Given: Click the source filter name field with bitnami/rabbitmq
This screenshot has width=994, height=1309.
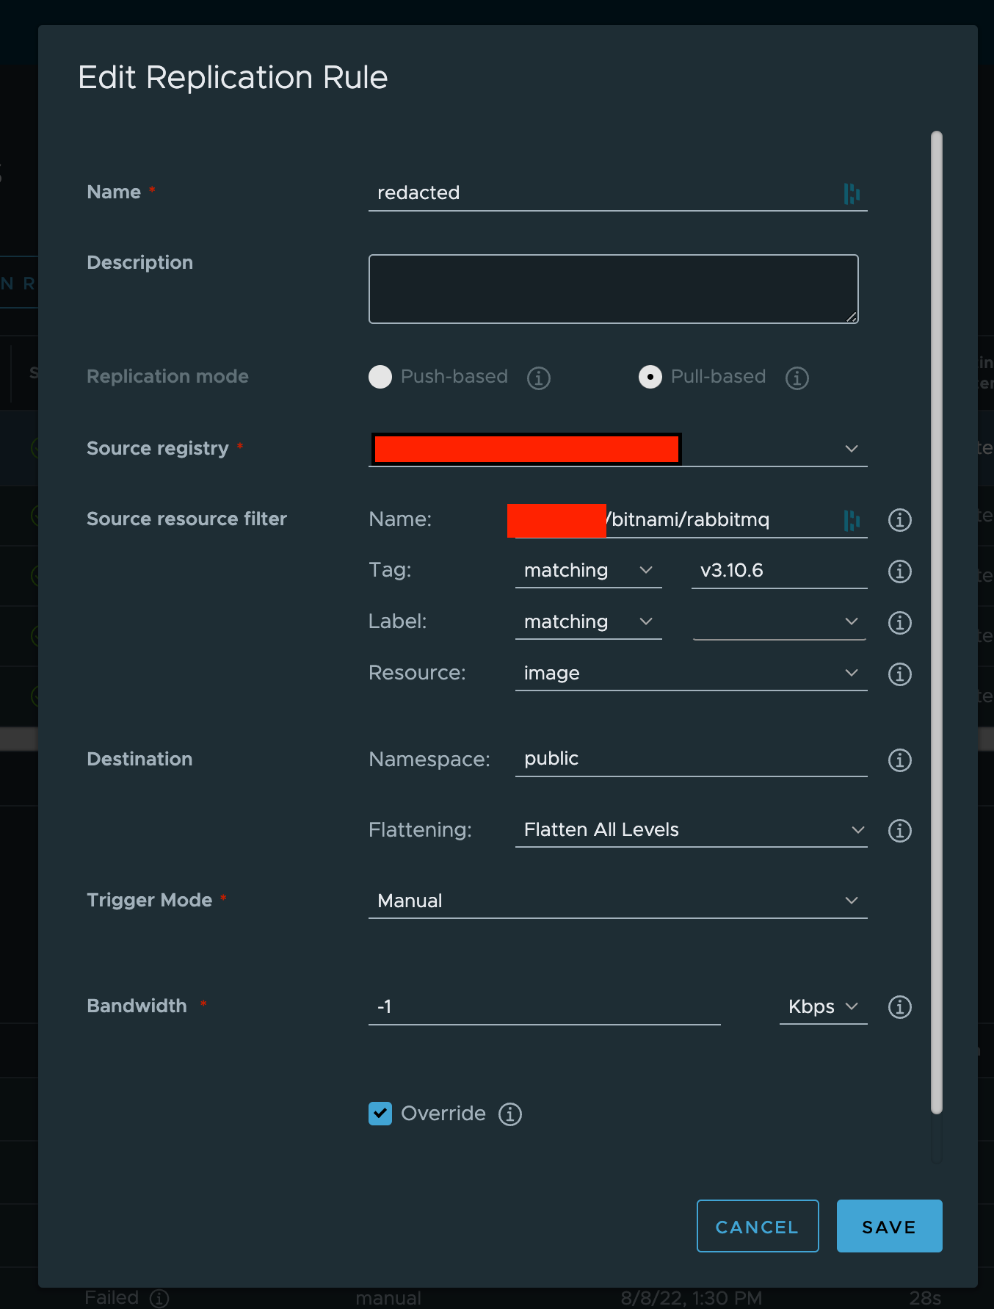Looking at the screenshot, I should click(692, 520).
